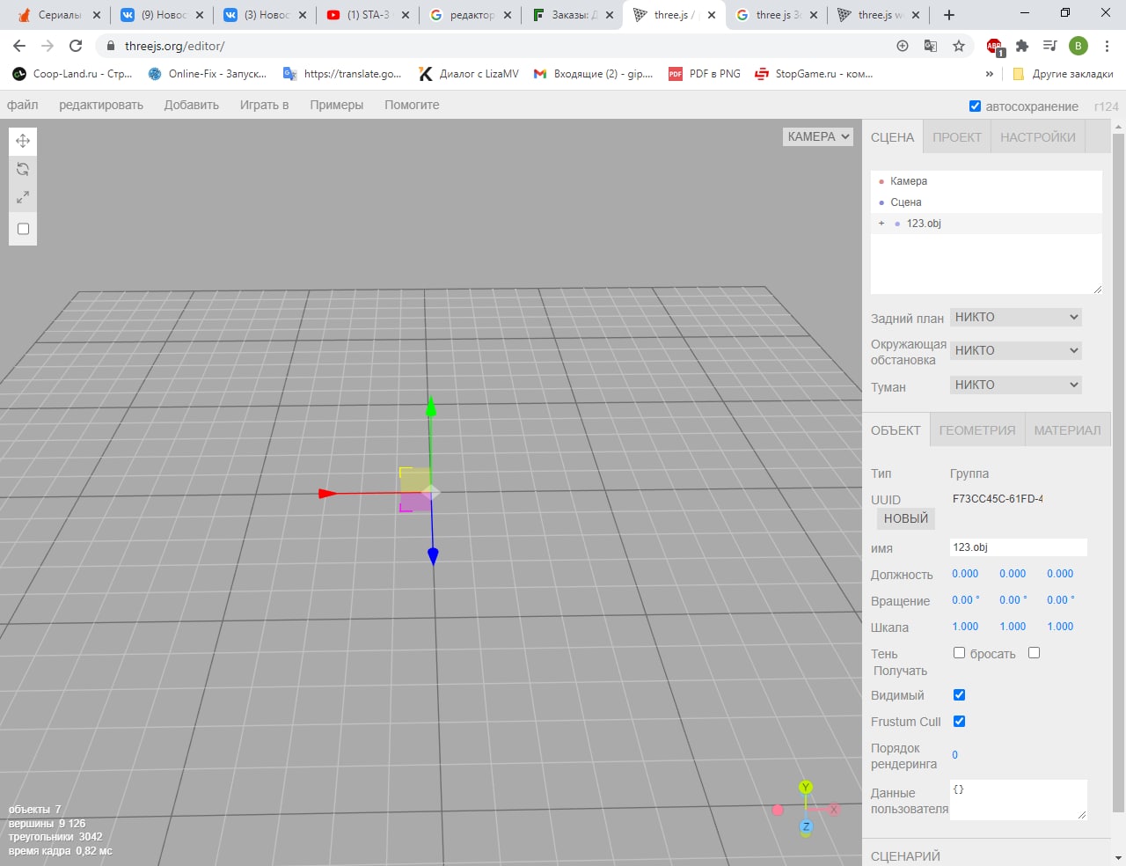The width and height of the screenshot is (1126, 866).
Task: Open the файл menu
Action: [23, 105]
